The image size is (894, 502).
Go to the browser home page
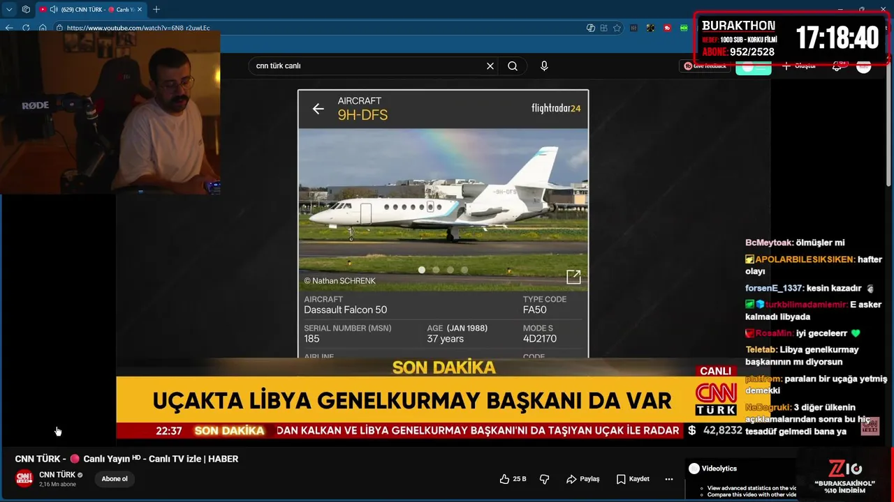[x=43, y=28]
